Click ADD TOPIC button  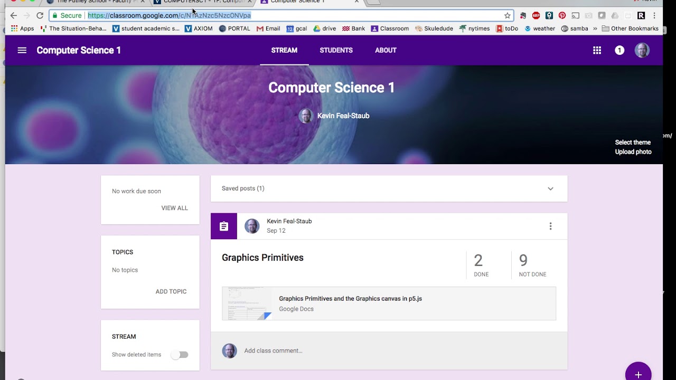(171, 291)
